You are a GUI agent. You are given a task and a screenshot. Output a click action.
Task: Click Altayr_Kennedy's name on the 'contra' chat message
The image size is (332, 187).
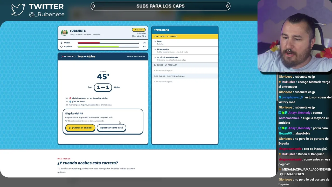point(299,113)
